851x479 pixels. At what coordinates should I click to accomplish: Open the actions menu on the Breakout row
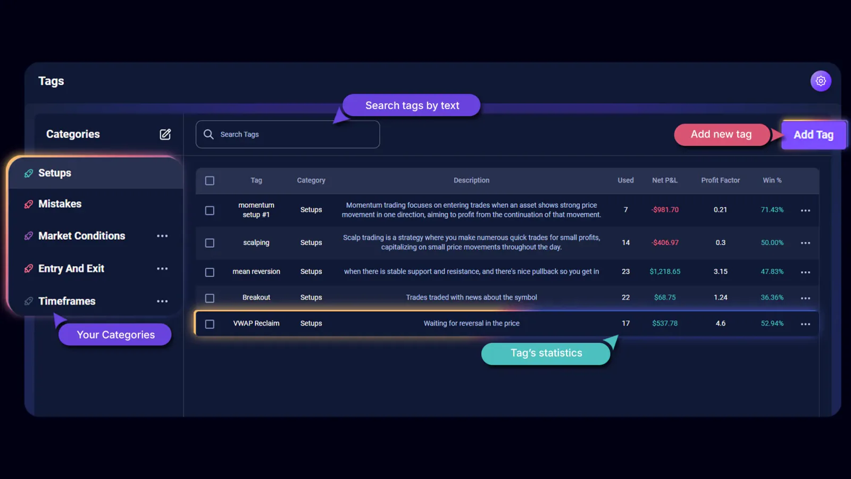pyautogui.click(x=805, y=298)
